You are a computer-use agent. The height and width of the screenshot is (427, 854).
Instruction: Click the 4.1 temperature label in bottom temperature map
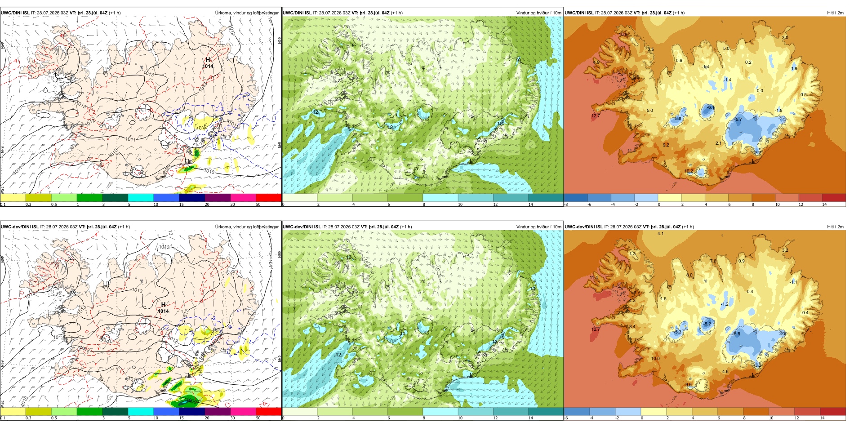(x=660, y=234)
